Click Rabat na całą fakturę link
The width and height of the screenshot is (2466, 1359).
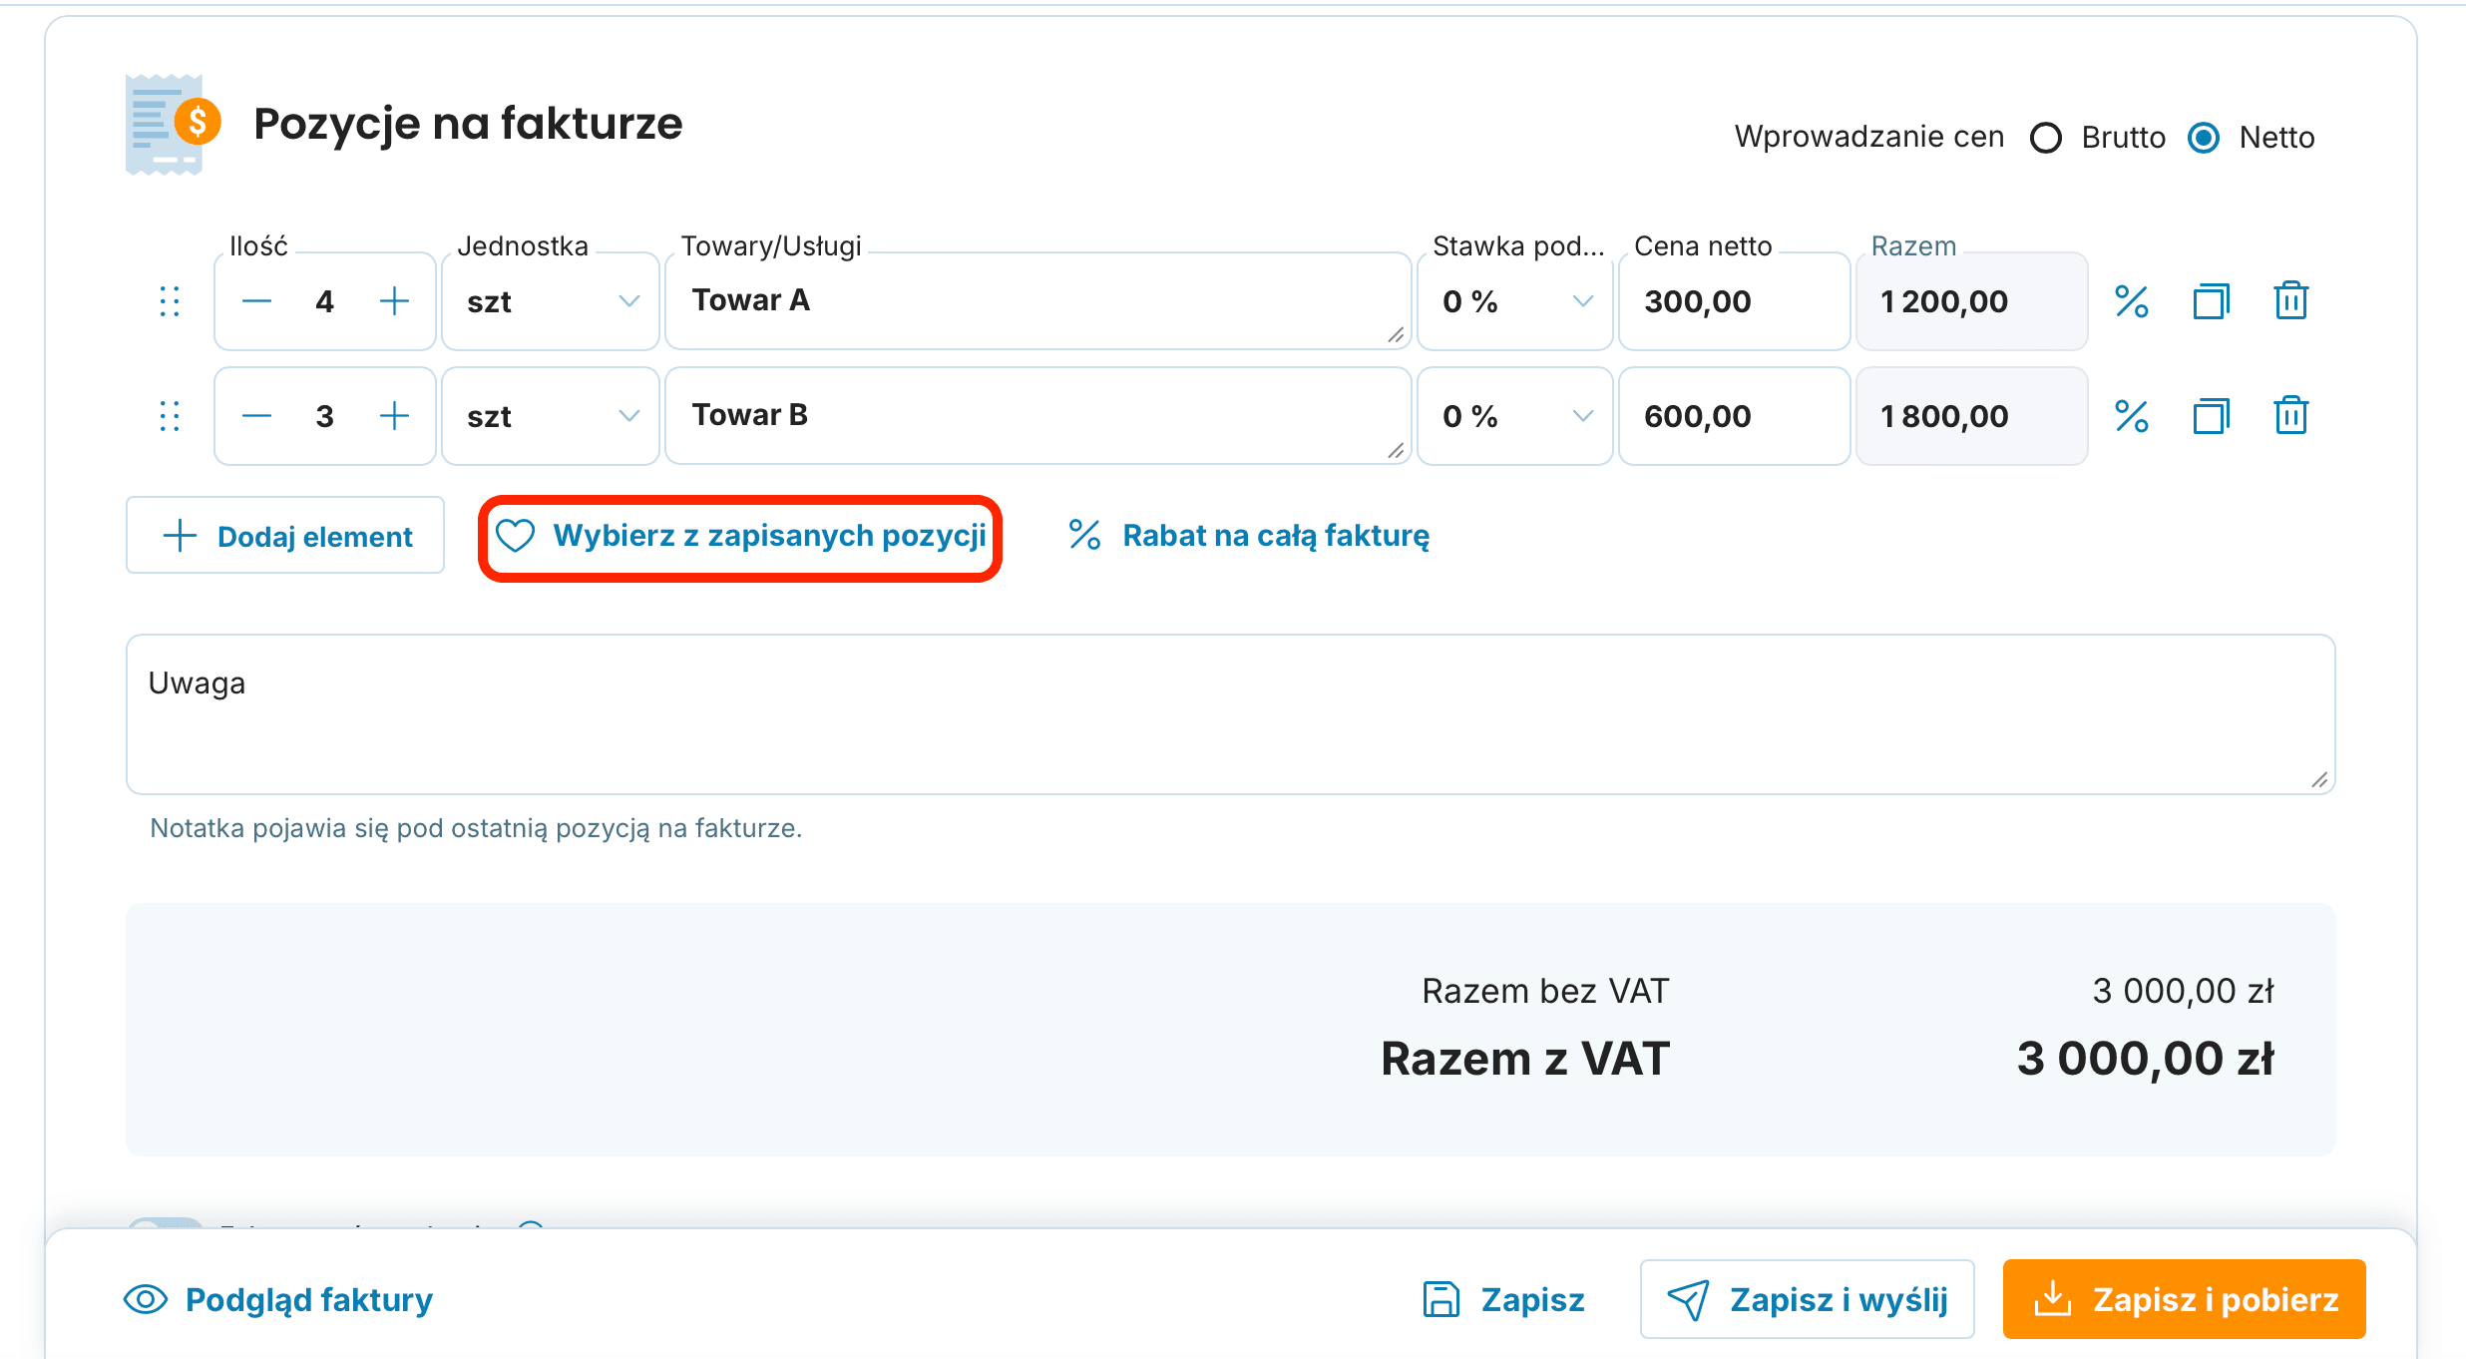coord(1249,536)
